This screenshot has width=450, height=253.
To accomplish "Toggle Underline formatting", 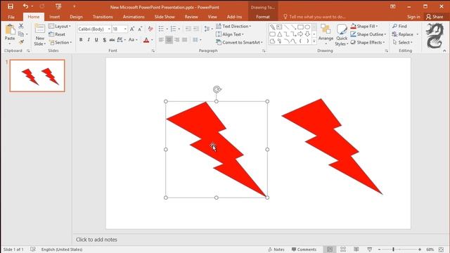I will [x=96, y=39].
